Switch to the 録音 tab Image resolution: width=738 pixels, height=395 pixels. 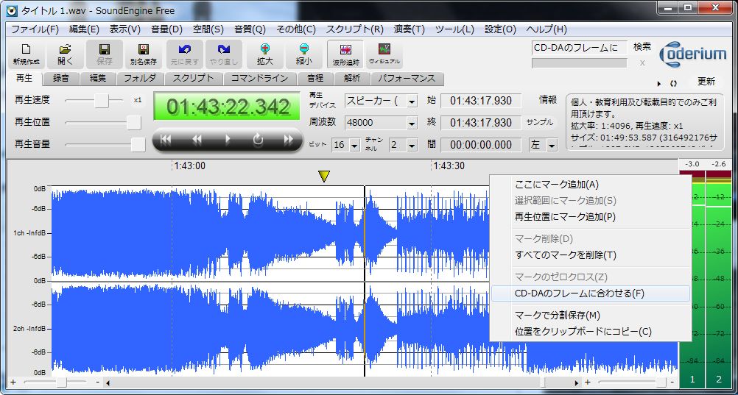[x=60, y=79]
